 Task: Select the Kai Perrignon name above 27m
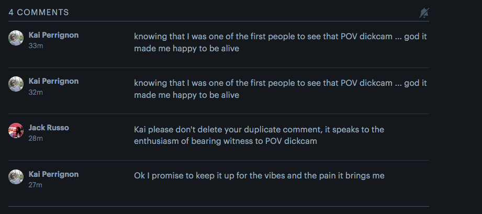point(53,174)
